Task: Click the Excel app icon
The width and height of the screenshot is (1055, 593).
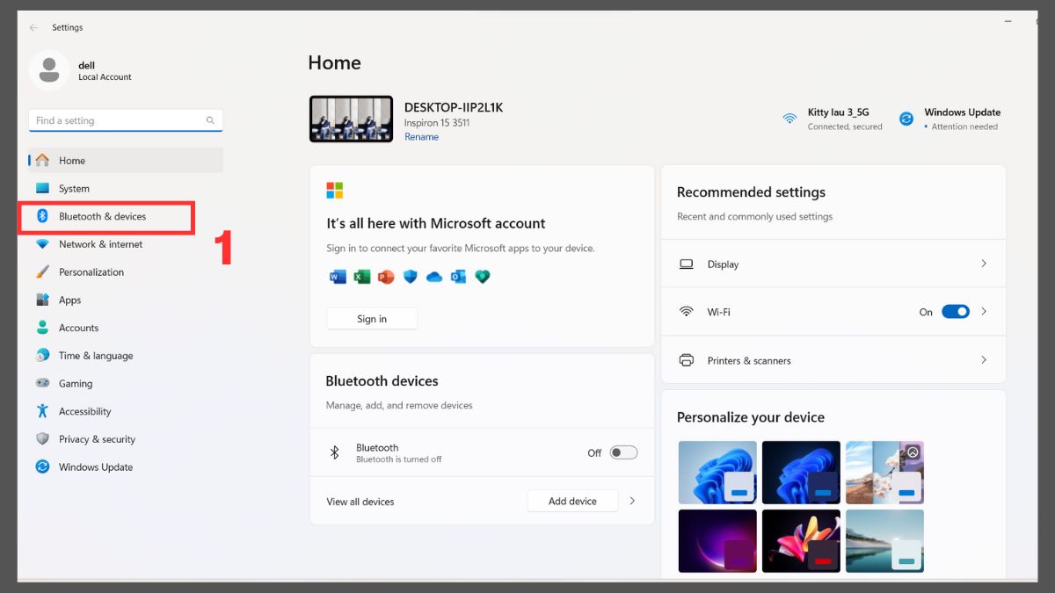Action: pyautogui.click(x=361, y=277)
